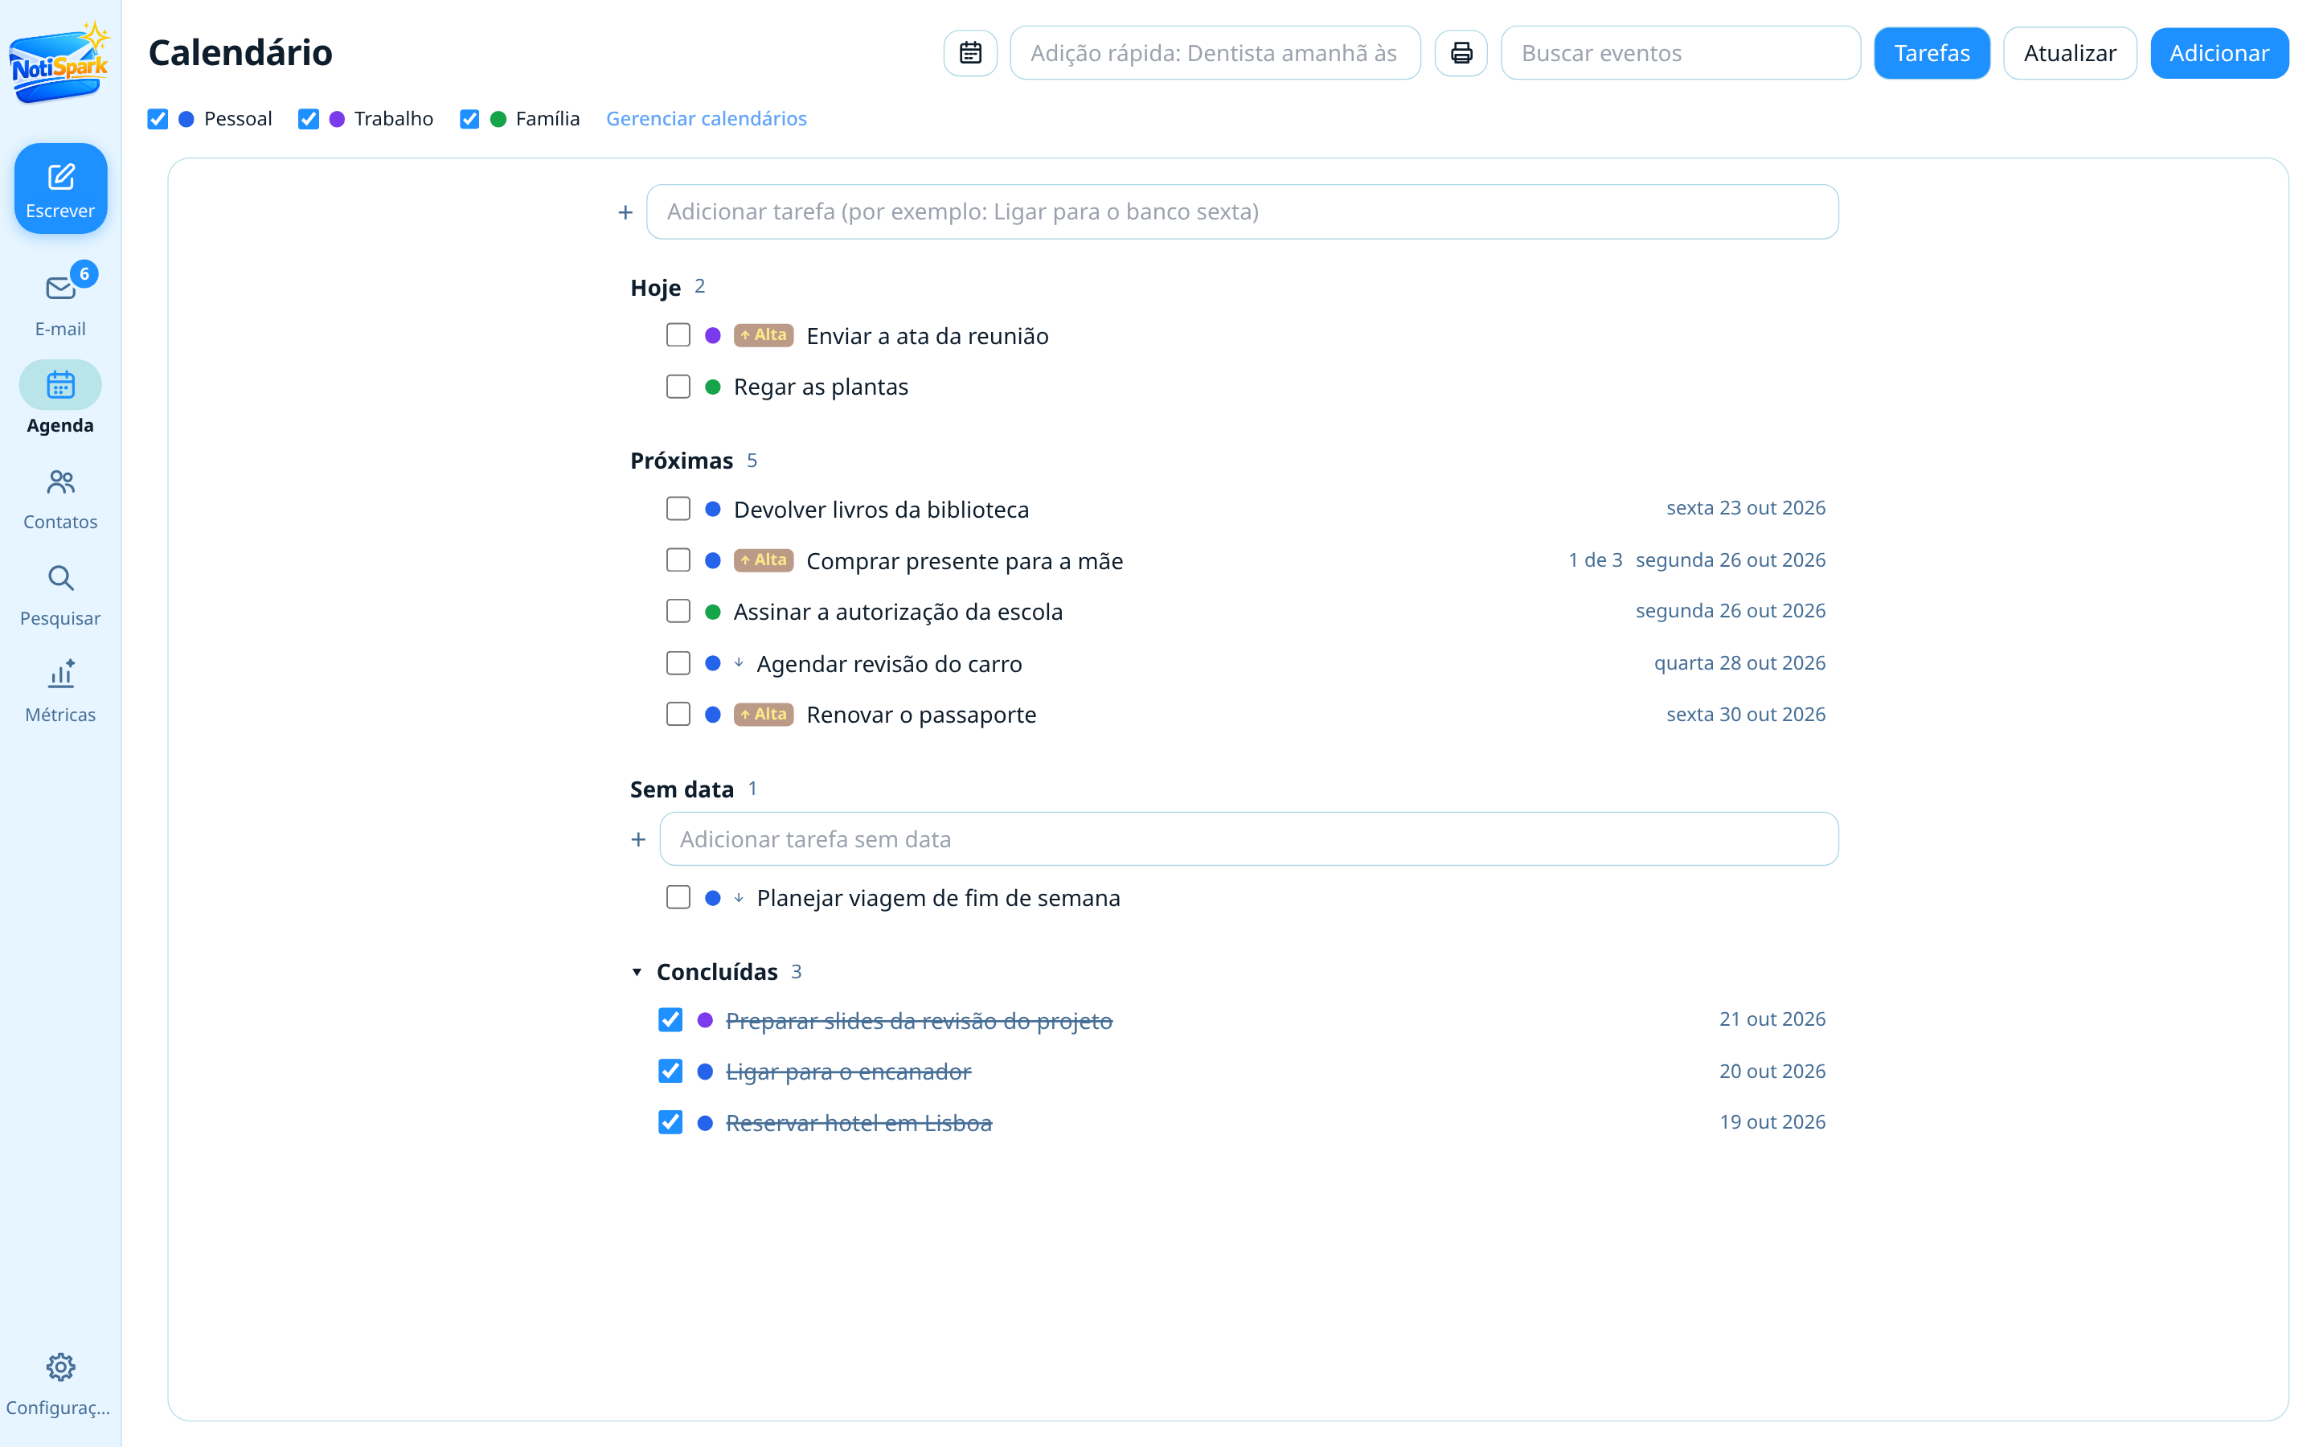2315x1447 pixels.
Task: Click the Adicionar tarefa sem data field
Action: click(x=1248, y=839)
